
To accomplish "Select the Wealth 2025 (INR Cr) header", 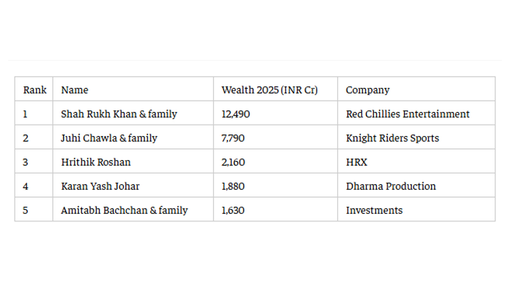I will tap(269, 90).
